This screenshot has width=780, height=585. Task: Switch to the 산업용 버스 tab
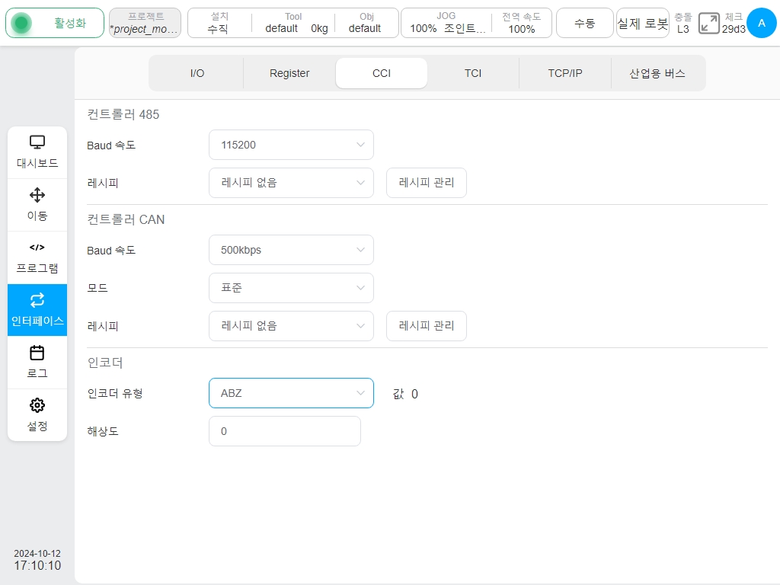[x=657, y=73]
